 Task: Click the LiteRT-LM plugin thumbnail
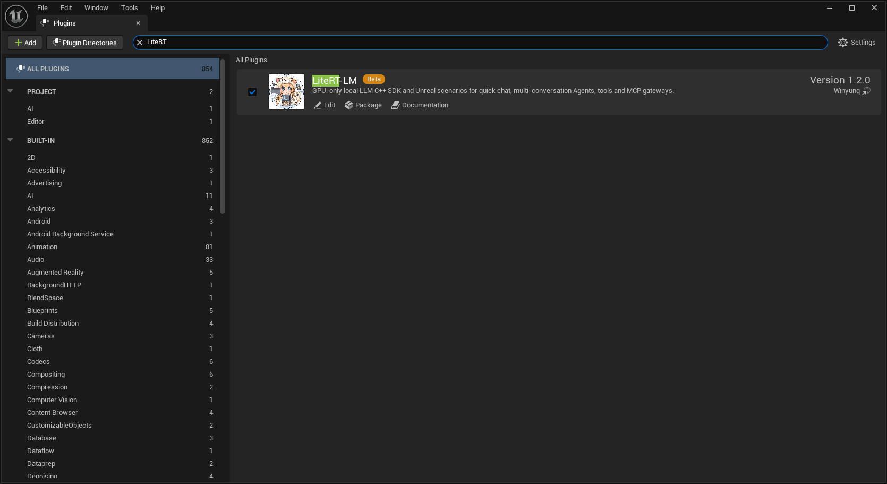tap(286, 91)
